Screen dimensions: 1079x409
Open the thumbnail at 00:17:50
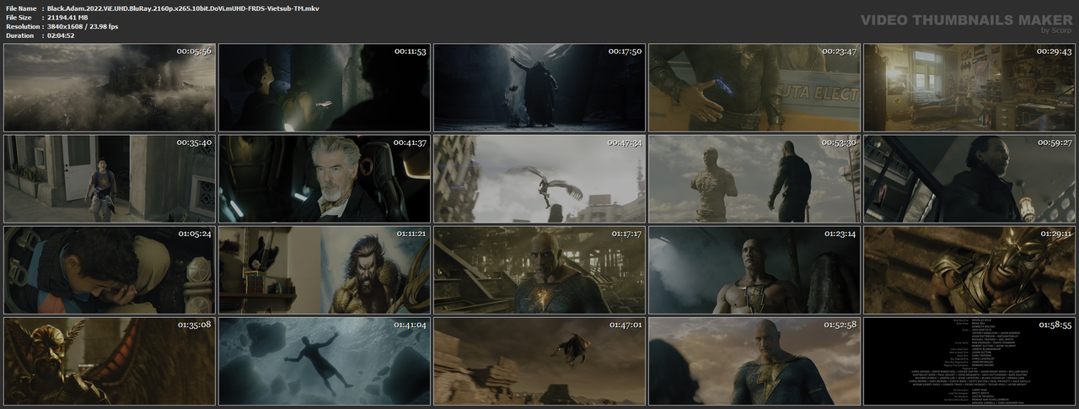539,87
